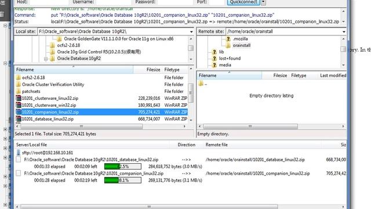Screen dimensions: 371x209
Task: Sort local list by Filetype column
Action: pos(175,70)
